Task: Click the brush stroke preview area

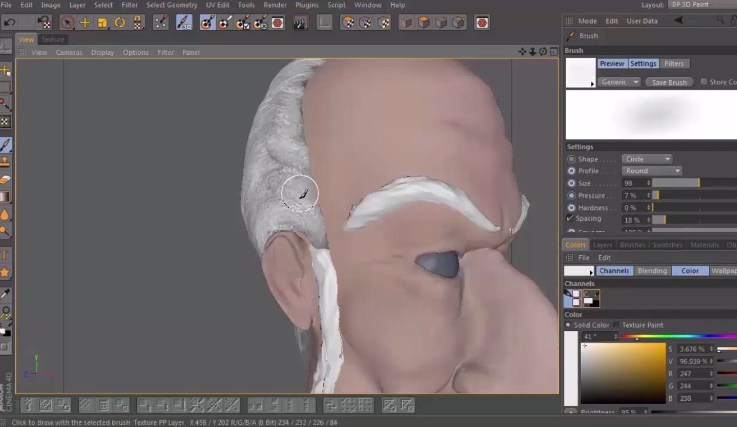Action: (x=651, y=114)
